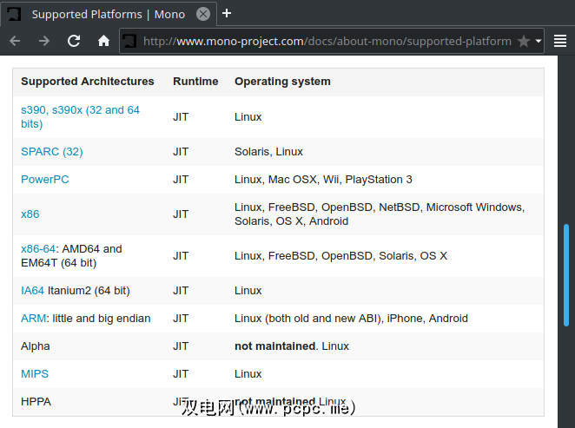The height and width of the screenshot is (428, 575).
Task: Open the SPARC (32) link
Action: 52,151
